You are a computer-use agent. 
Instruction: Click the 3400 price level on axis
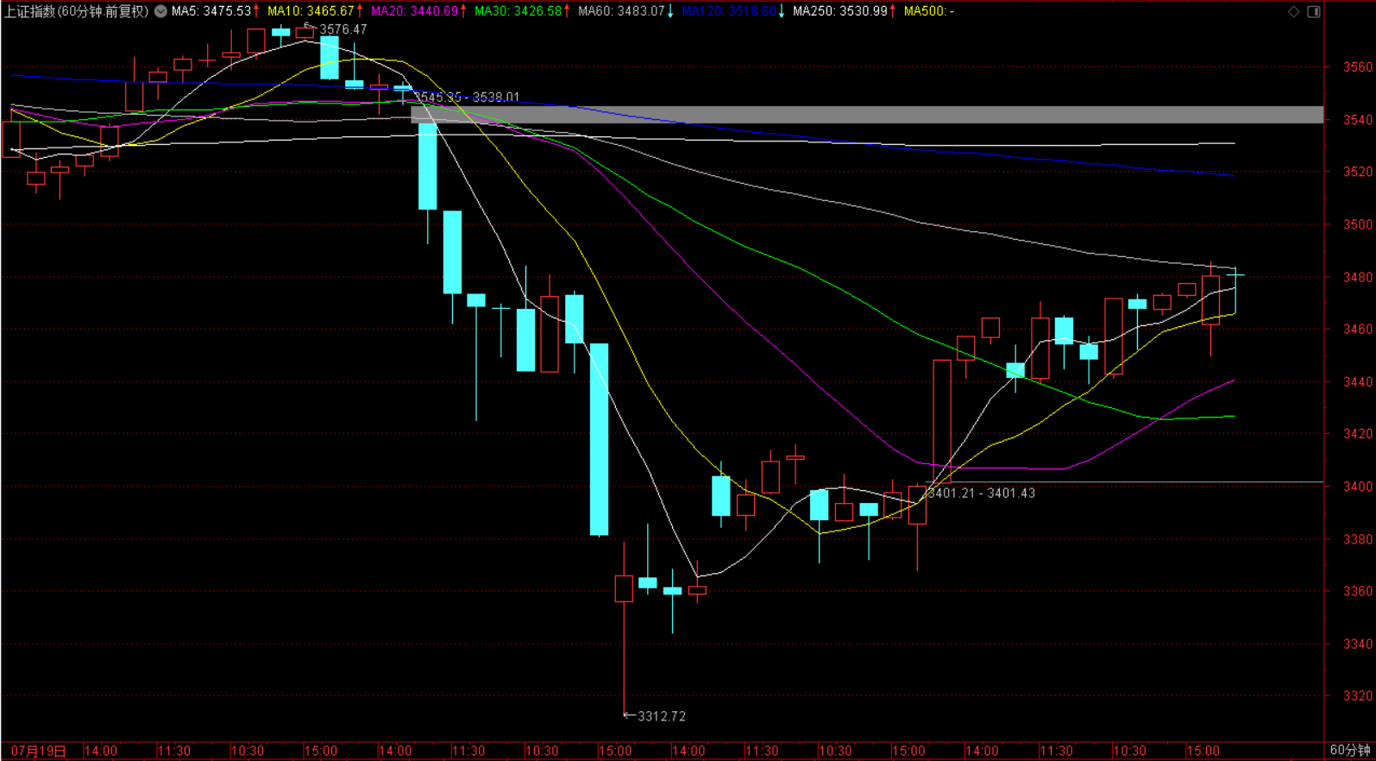(x=1357, y=487)
